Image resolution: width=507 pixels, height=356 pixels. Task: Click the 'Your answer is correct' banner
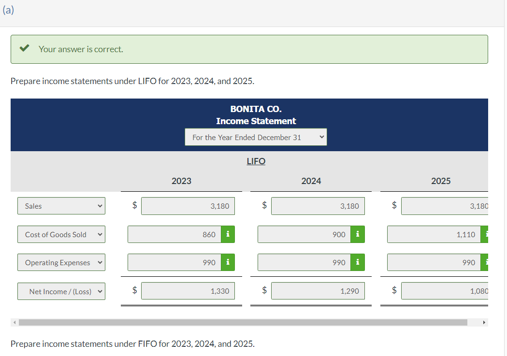(249, 49)
